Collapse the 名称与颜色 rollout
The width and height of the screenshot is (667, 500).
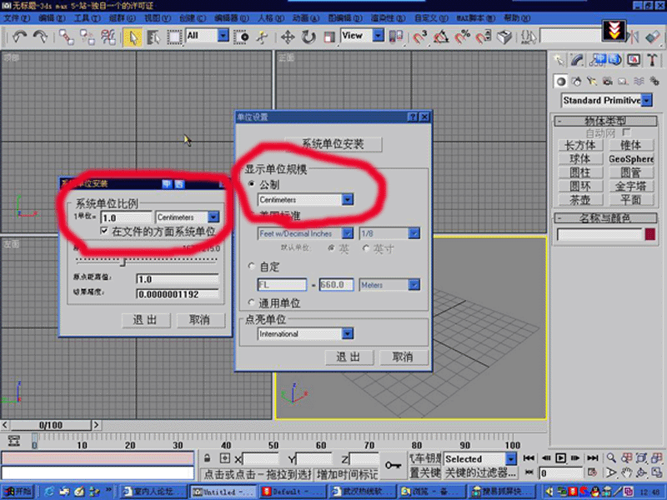pyautogui.click(x=605, y=218)
